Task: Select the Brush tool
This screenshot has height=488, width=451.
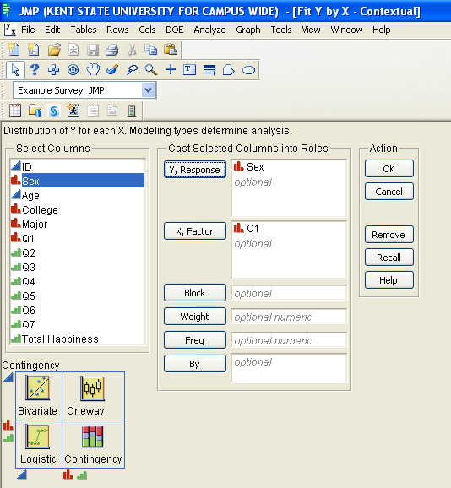Action: pyautogui.click(x=112, y=70)
